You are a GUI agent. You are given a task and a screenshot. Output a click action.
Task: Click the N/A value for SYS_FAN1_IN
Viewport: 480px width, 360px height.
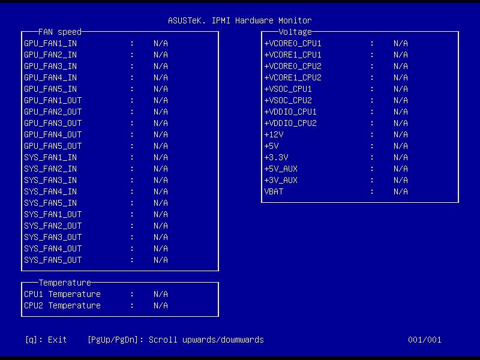coord(161,157)
